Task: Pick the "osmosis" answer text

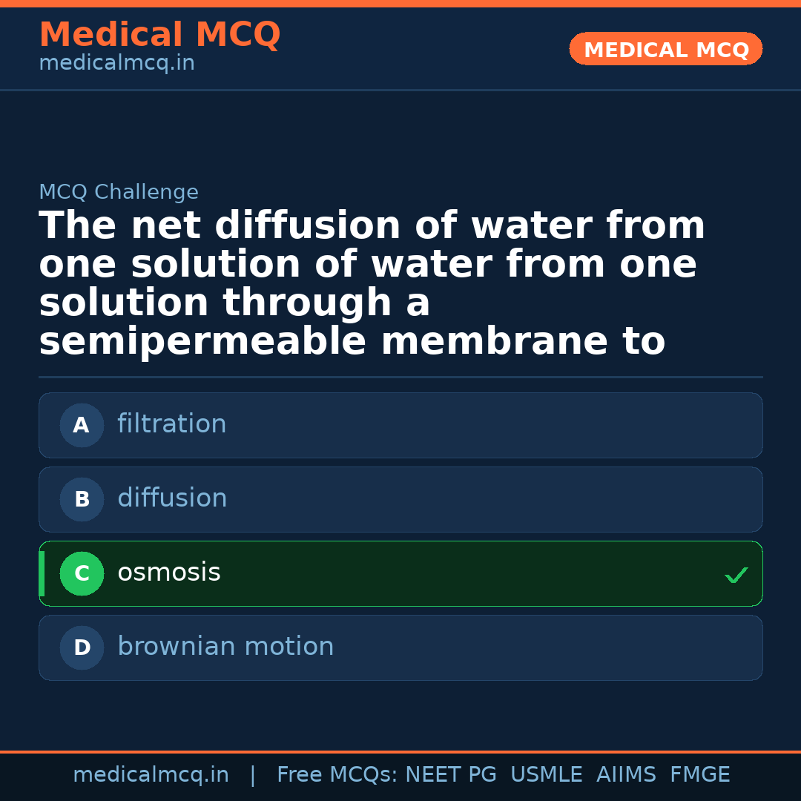Action: click(169, 573)
